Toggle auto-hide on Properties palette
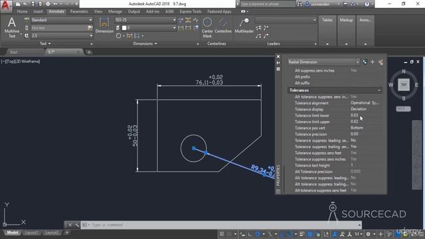 278,63
